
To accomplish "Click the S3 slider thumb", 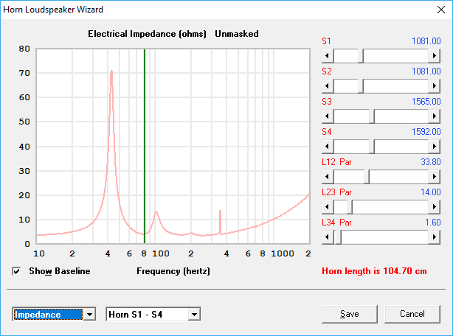I will pos(372,116).
